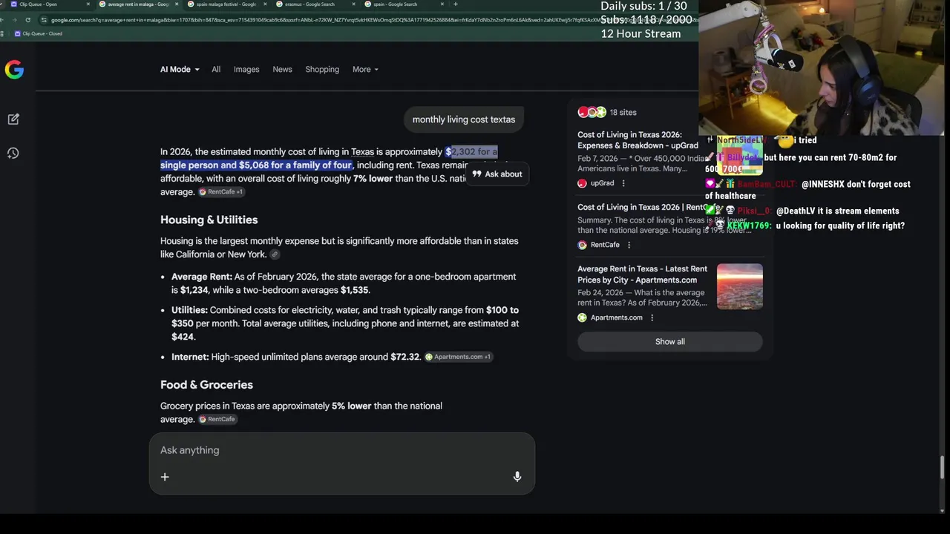Open the AI Mode dropdown

click(x=180, y=70)
